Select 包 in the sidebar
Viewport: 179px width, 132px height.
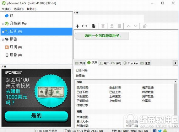[36, 16]
